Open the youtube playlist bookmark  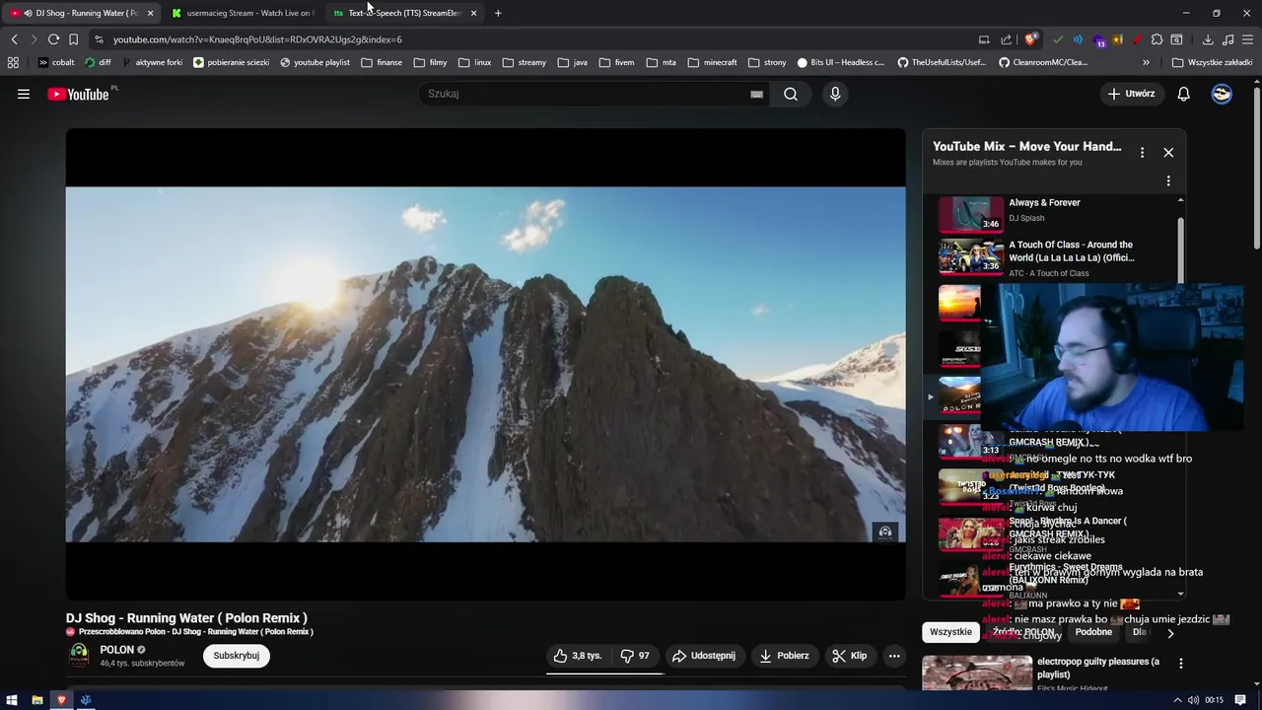click(x=315, y=62)
